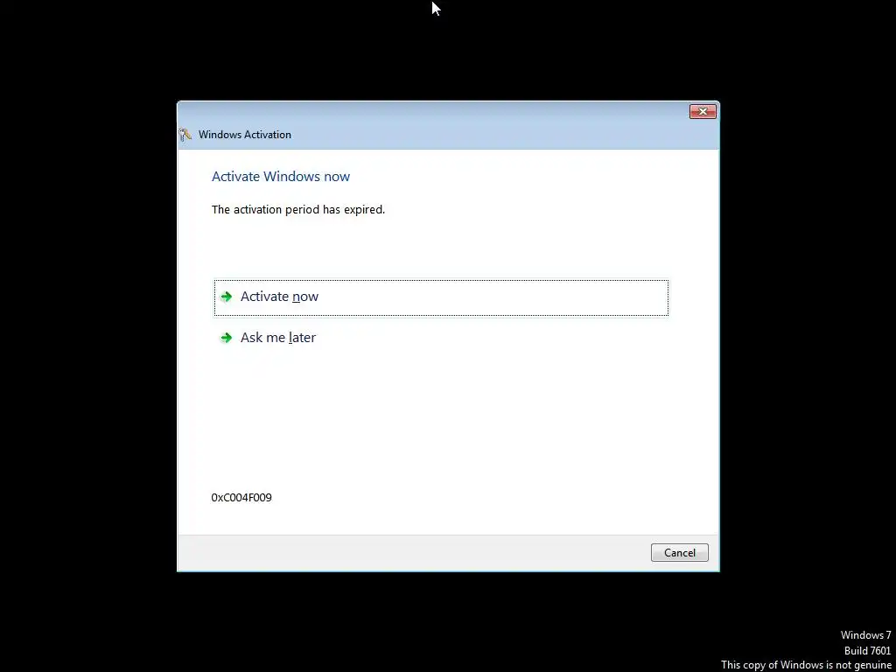Click green arrow beside Ask me later
This screenshot has width=896, height=672.
(x=227, y=338)
